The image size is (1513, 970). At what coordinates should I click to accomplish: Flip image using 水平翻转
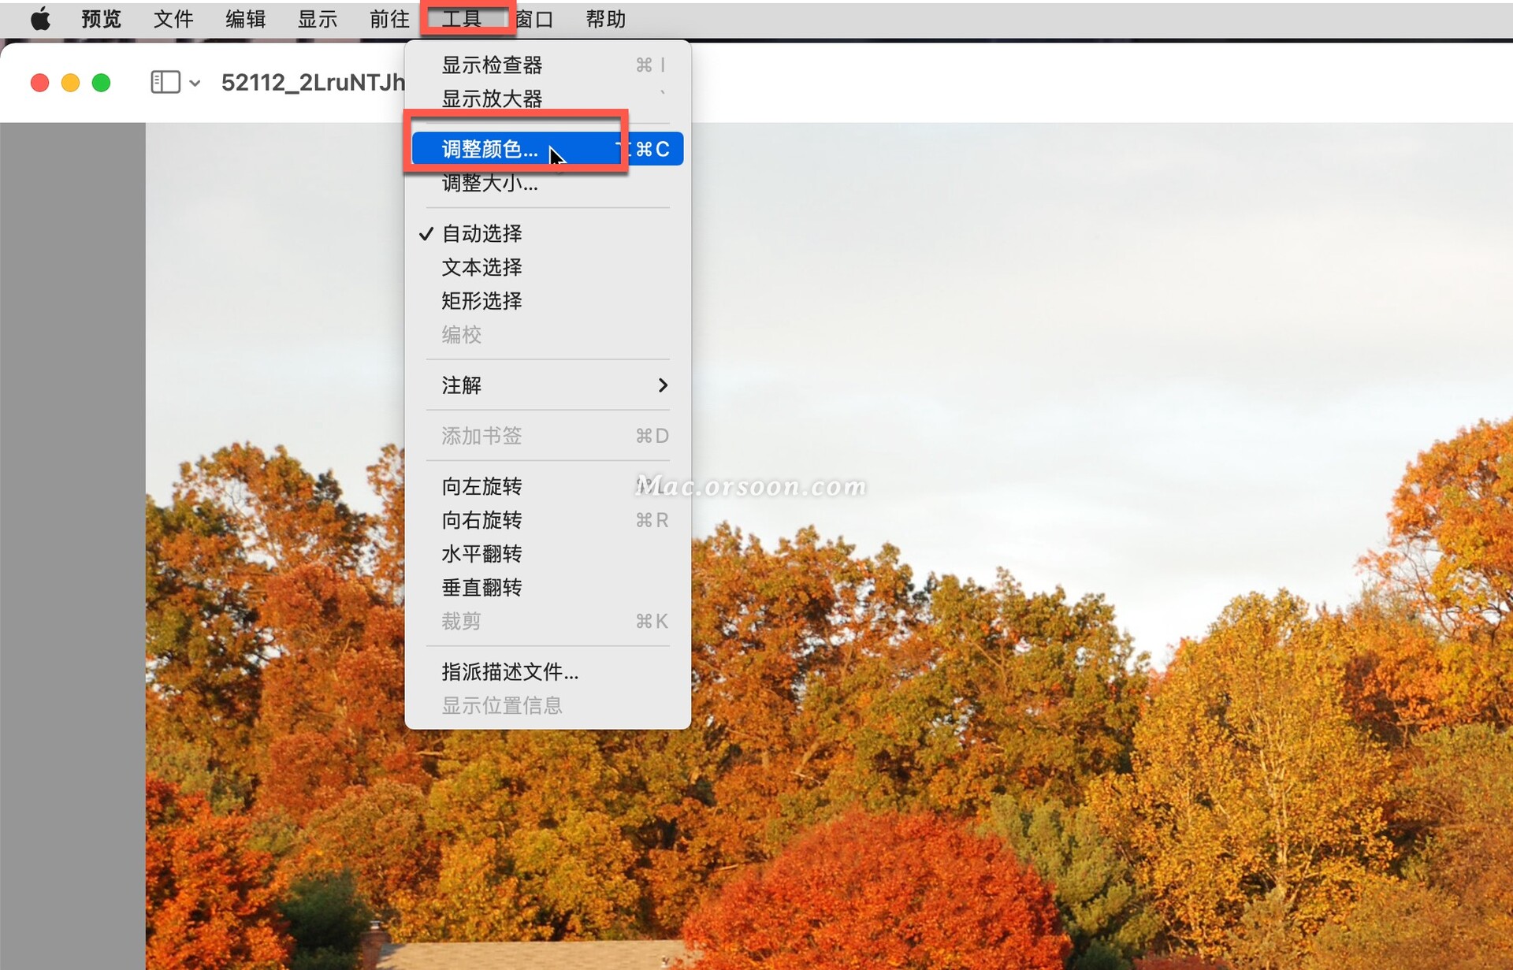(x=481, y=554)
